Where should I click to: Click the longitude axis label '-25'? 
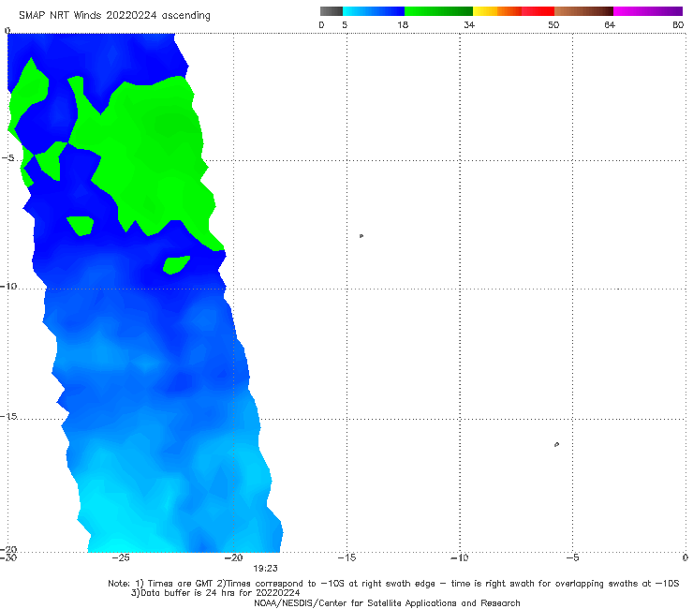tap(121, 557)
